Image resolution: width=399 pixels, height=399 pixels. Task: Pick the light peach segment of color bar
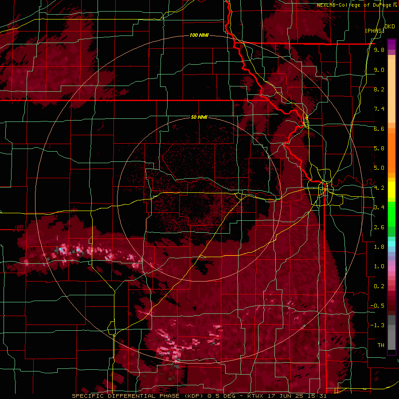[391, 92]
